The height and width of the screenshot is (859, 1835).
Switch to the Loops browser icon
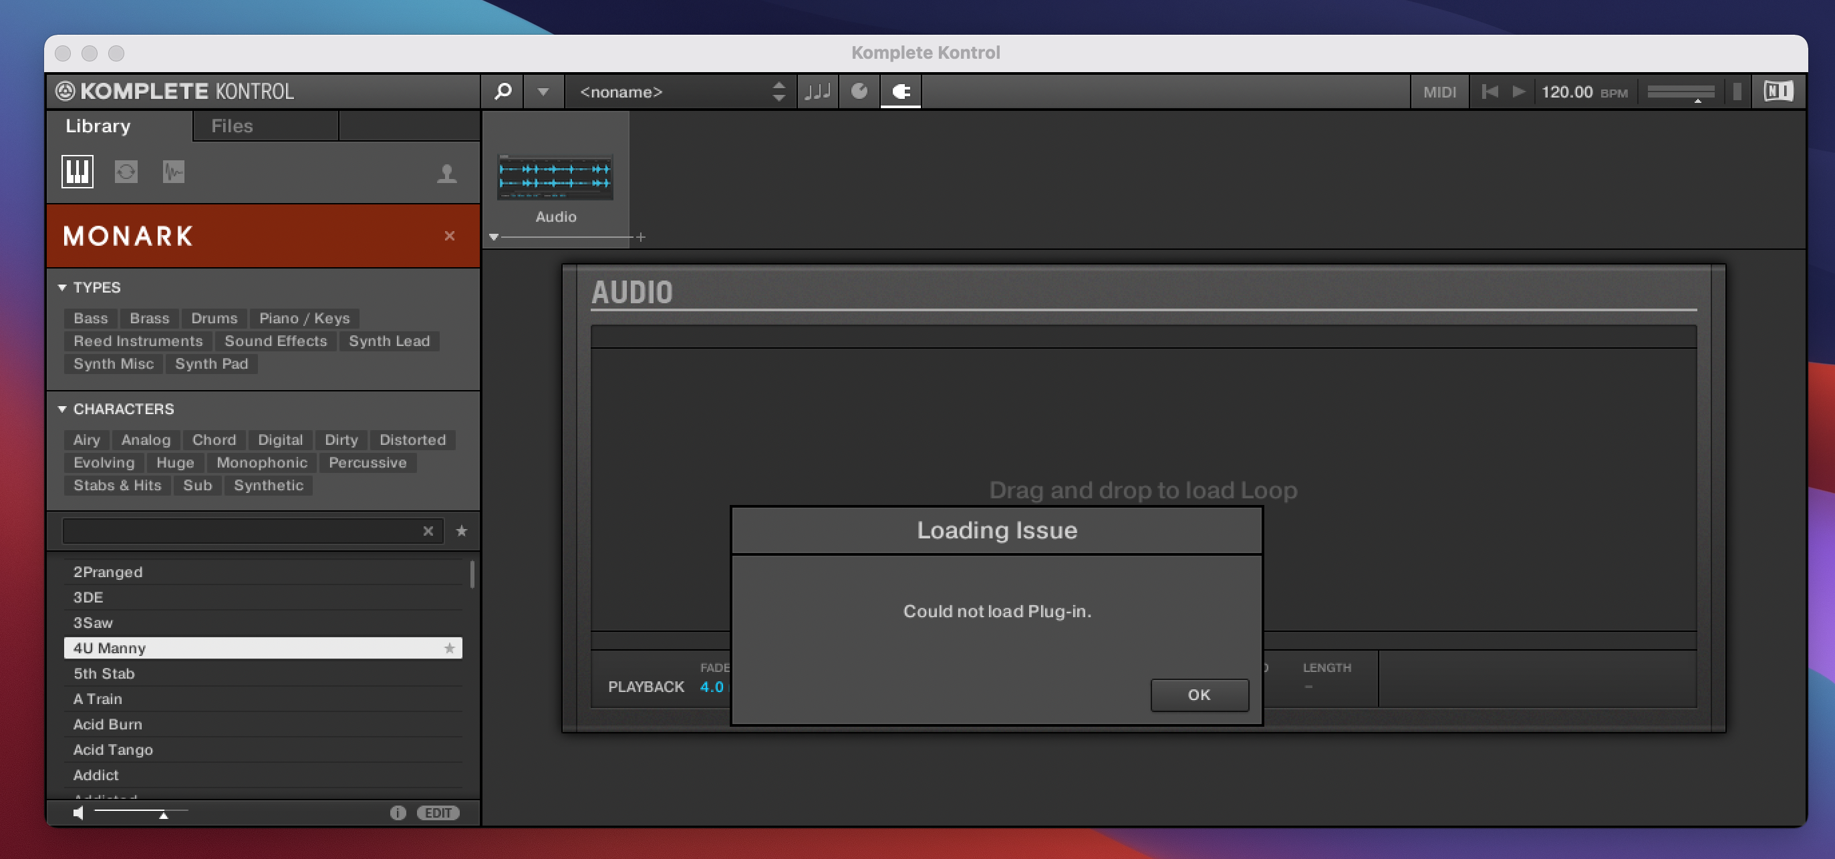(x=126, y=172)
